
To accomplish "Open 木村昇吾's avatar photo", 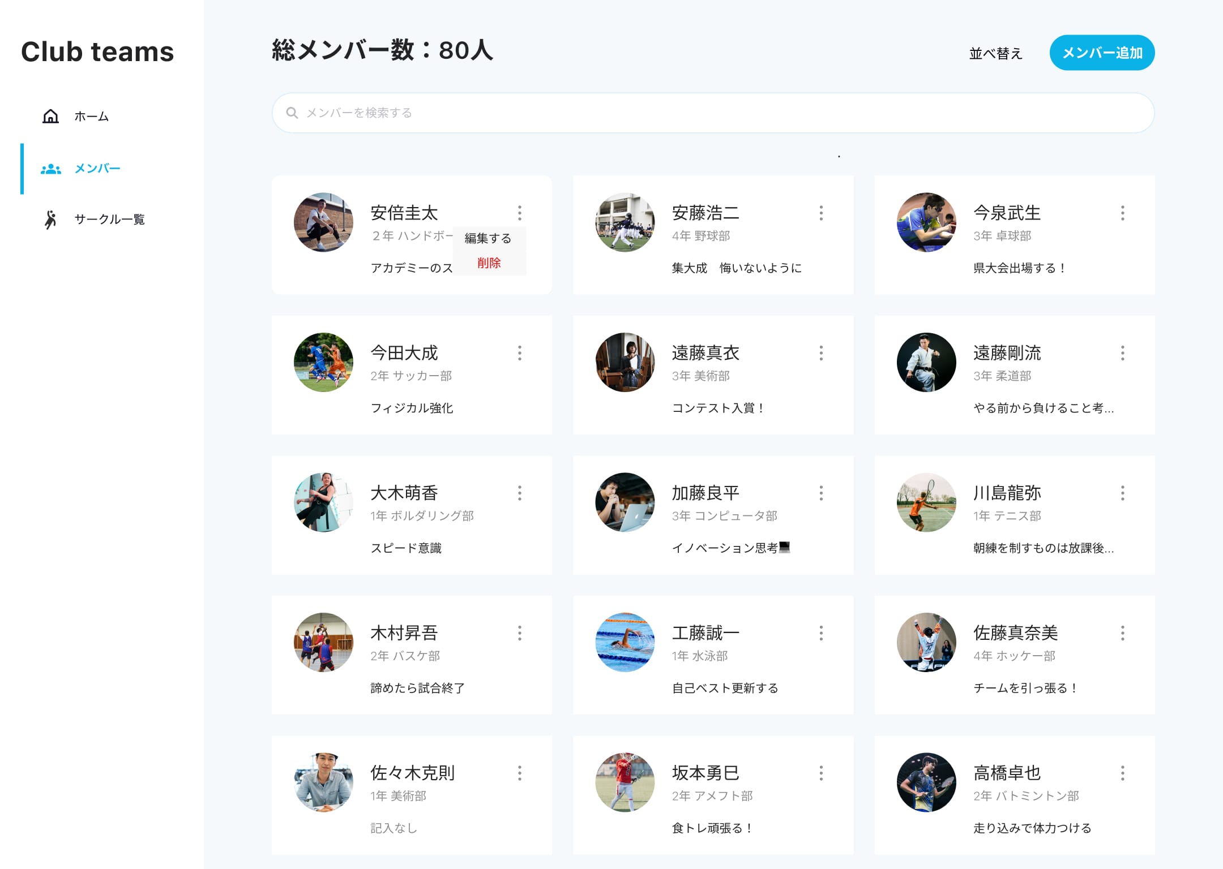I will pyautogui.click(x=323, y=643).
